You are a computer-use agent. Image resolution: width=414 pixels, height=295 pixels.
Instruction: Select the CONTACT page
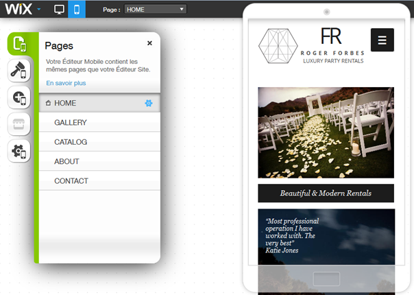tap(99, 181)
